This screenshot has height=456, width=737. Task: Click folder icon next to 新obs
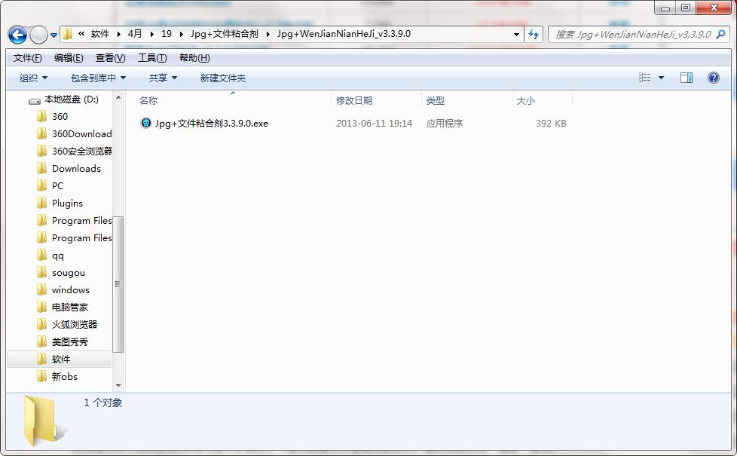pos(42,377)
